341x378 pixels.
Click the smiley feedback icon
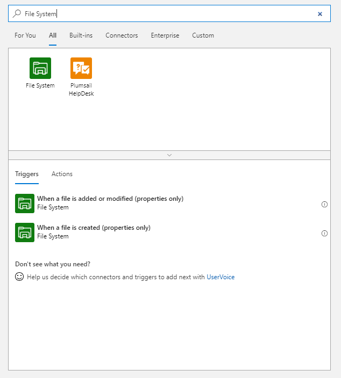tap(19, 277)
